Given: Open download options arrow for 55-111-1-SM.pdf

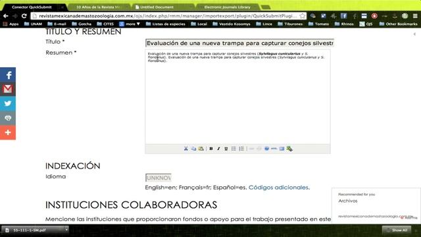Looking at the screenshot, I should point(66,230).
